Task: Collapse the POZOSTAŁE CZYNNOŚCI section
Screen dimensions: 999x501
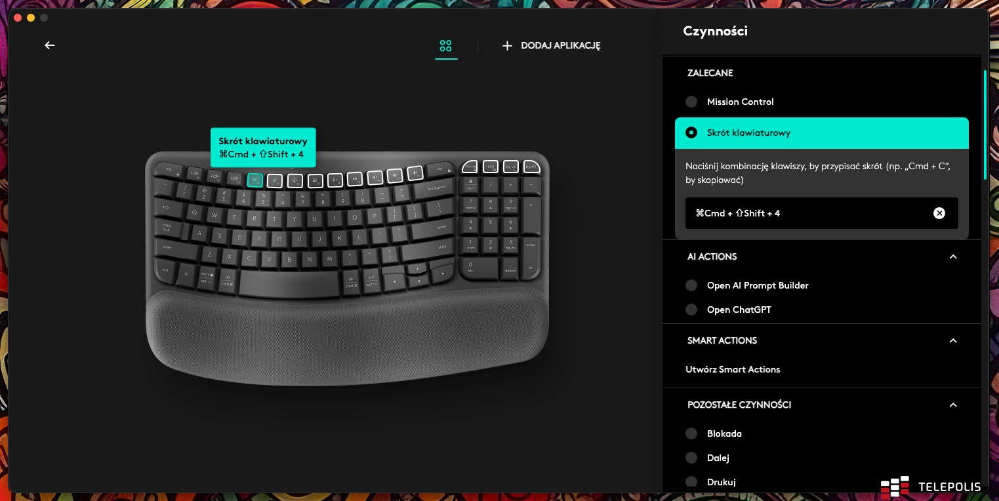Action: (953, 405)
